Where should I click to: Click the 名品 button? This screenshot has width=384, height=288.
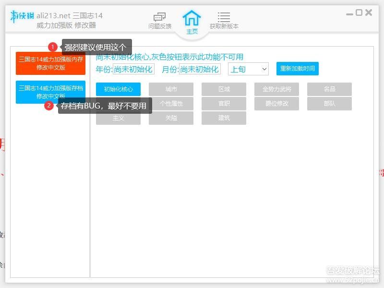point(329,89)
